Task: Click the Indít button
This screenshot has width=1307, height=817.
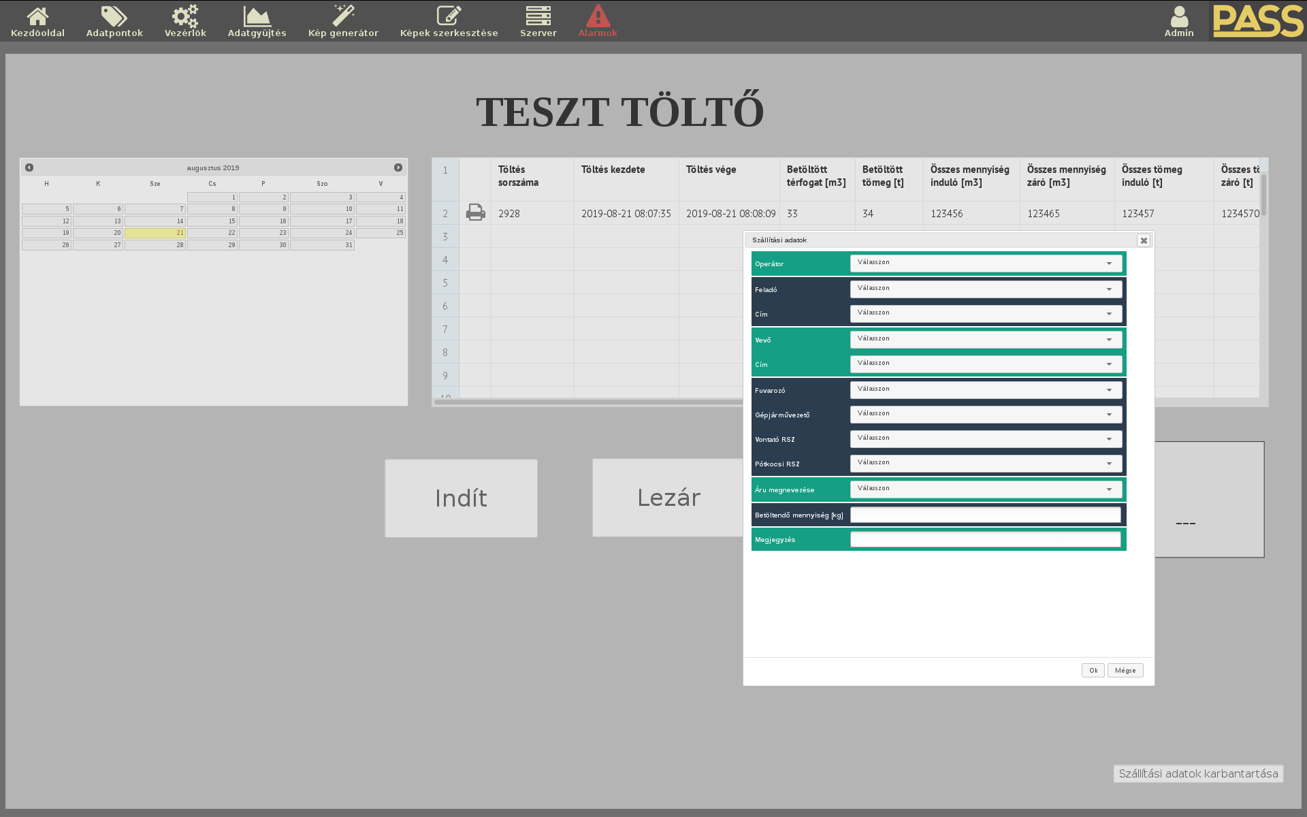Action: 461,498
